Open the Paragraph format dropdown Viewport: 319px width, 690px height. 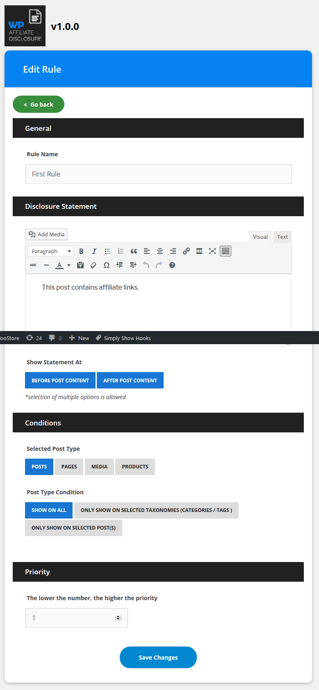point(50,251)
